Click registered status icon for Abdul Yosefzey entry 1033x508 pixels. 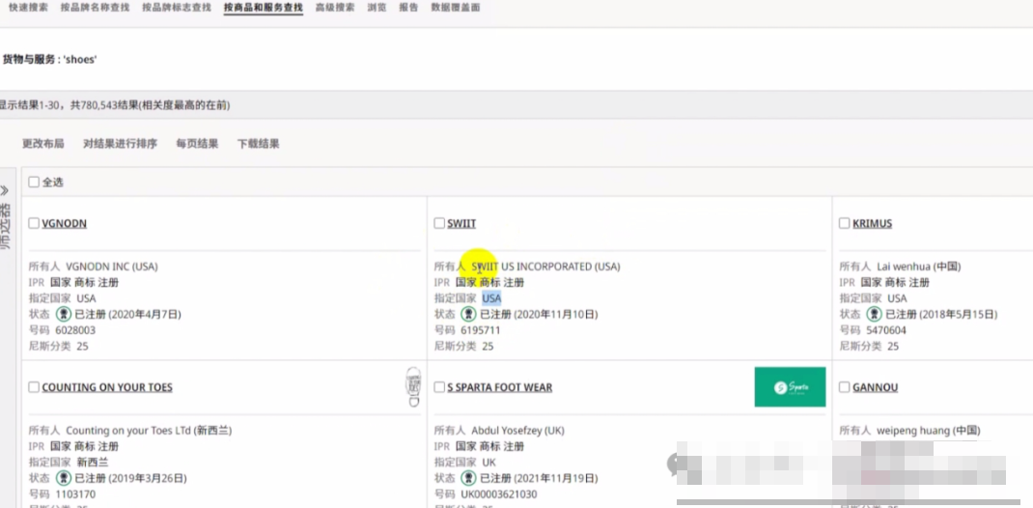(468, 478)
